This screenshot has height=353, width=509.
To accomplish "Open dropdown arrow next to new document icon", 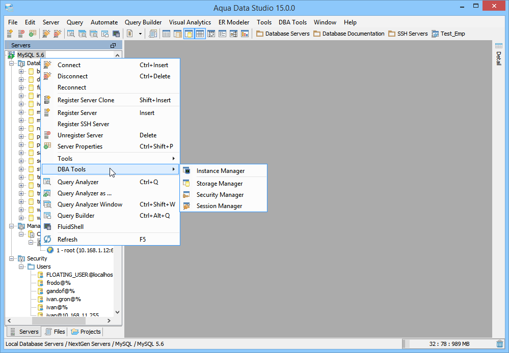I will tap(140, 34).
